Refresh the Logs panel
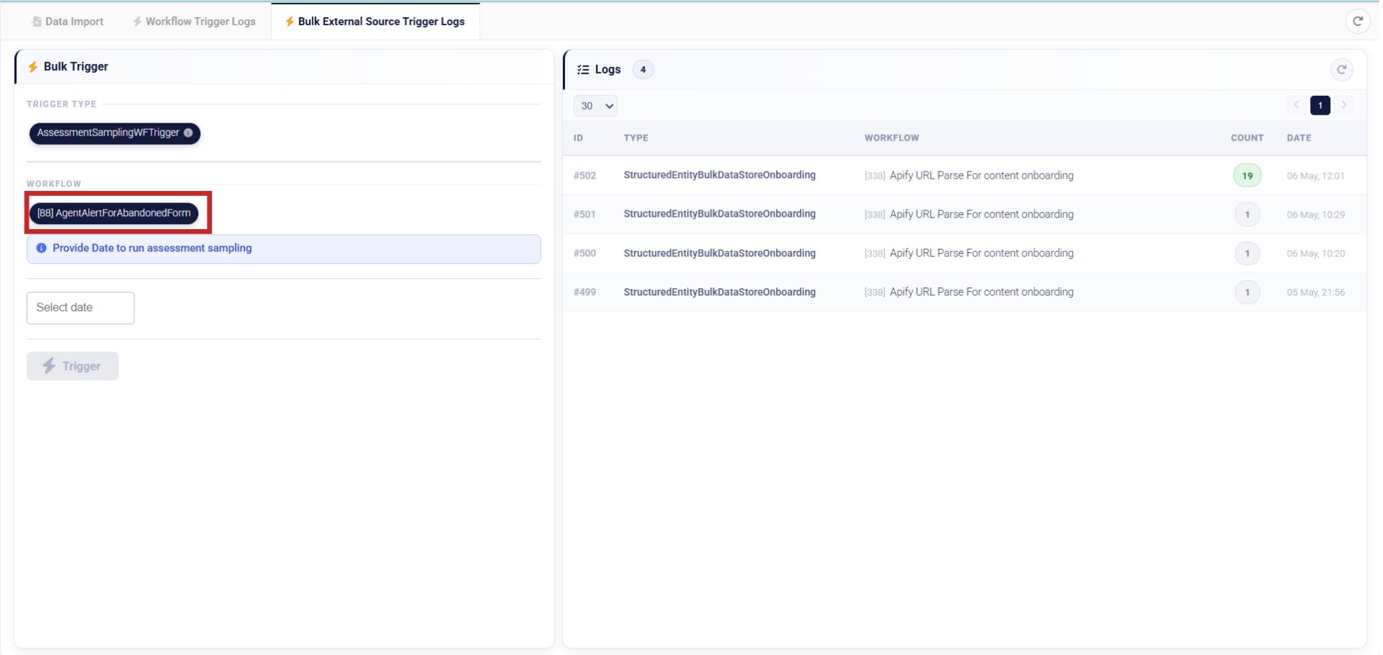Screen dimensions: 1383x655 [x=1341, y=70]
